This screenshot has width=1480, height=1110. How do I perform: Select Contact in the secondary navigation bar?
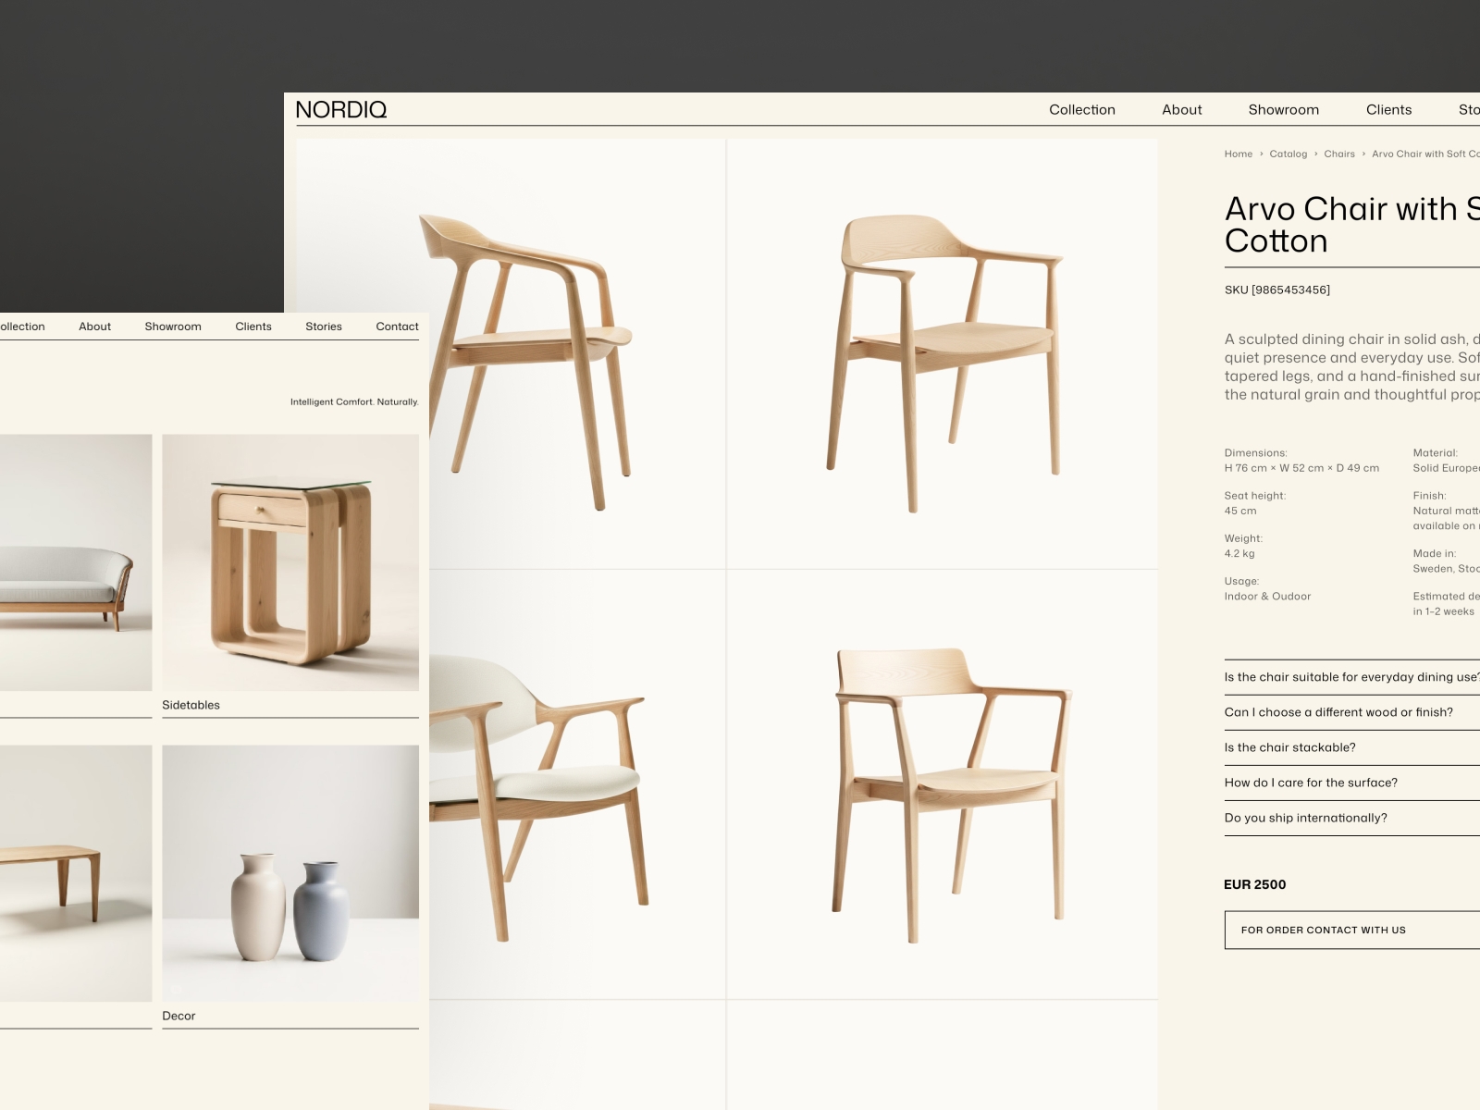point(396,326)
